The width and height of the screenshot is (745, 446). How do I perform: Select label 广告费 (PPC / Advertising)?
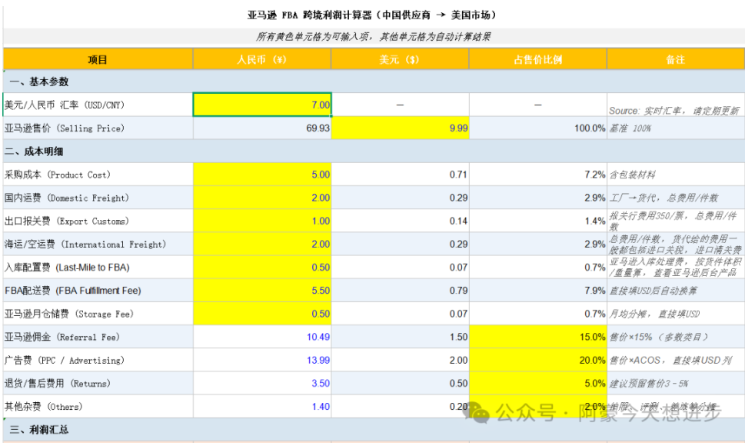pyautogui.click(x=64, y=361)
